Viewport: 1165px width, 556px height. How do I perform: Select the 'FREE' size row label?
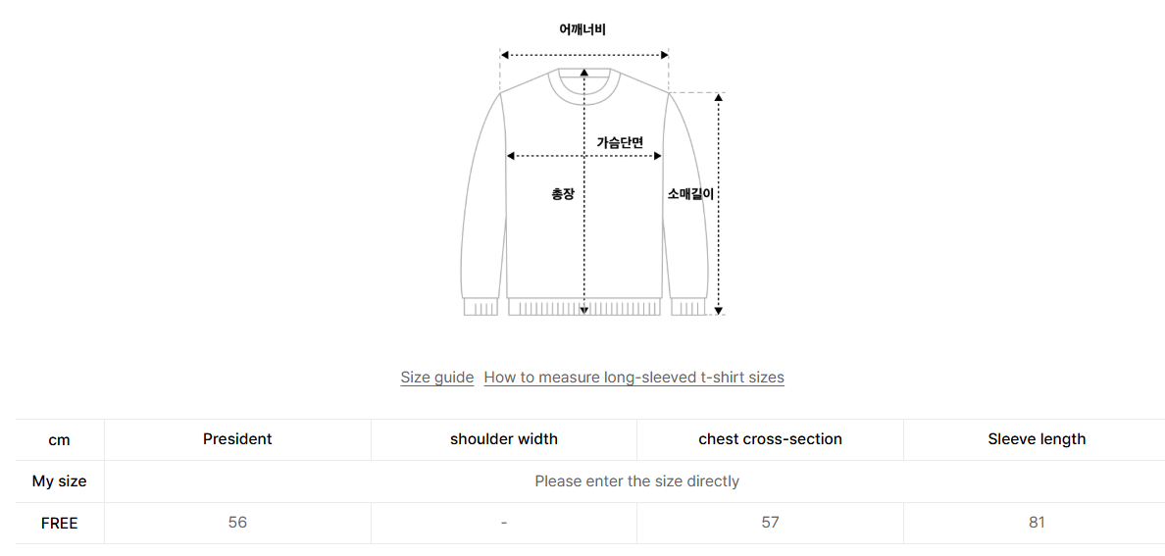point(59,524)
